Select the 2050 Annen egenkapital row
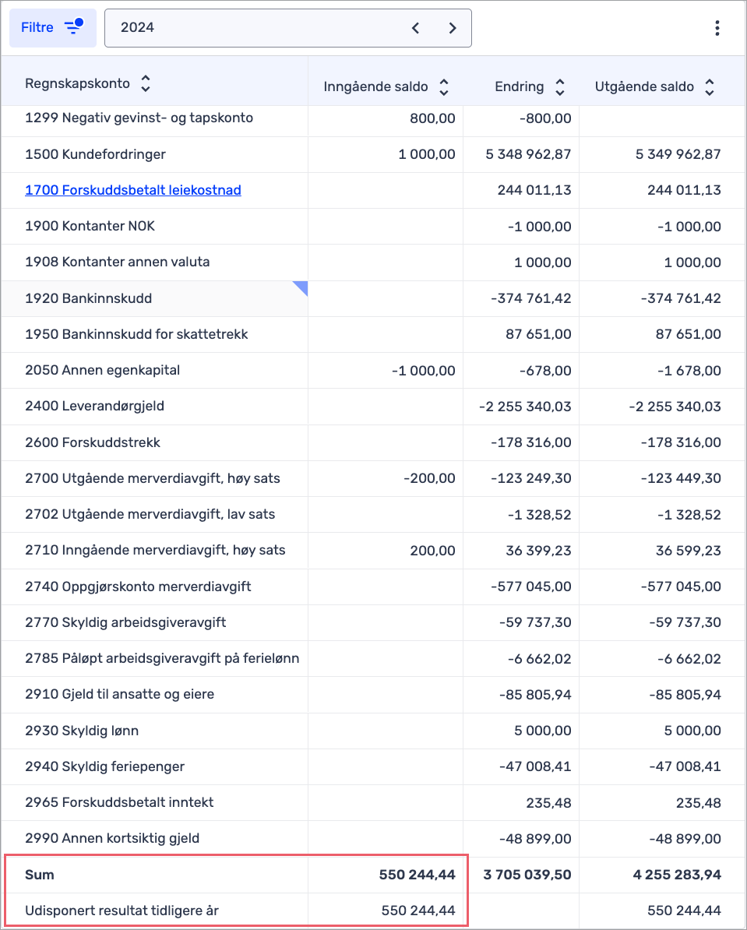747x930 pixels. tap(102, 370)
